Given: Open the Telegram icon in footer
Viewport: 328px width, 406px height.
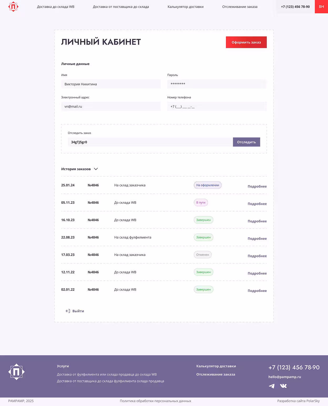Looking at the screenshot, I should pos(271,386).
